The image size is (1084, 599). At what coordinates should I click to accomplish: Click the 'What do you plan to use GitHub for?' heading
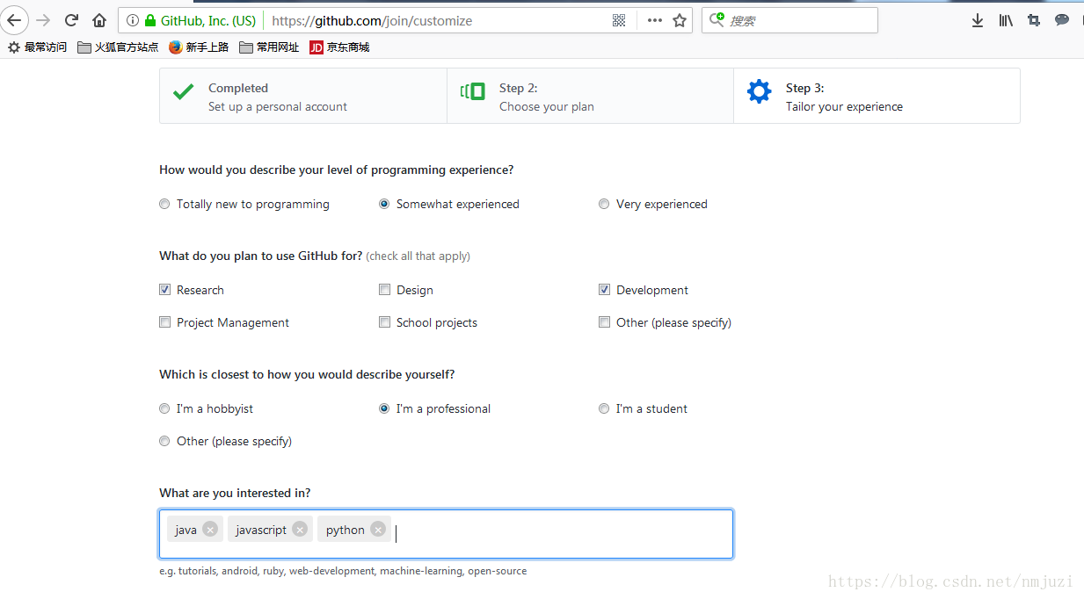coord(260,256)
